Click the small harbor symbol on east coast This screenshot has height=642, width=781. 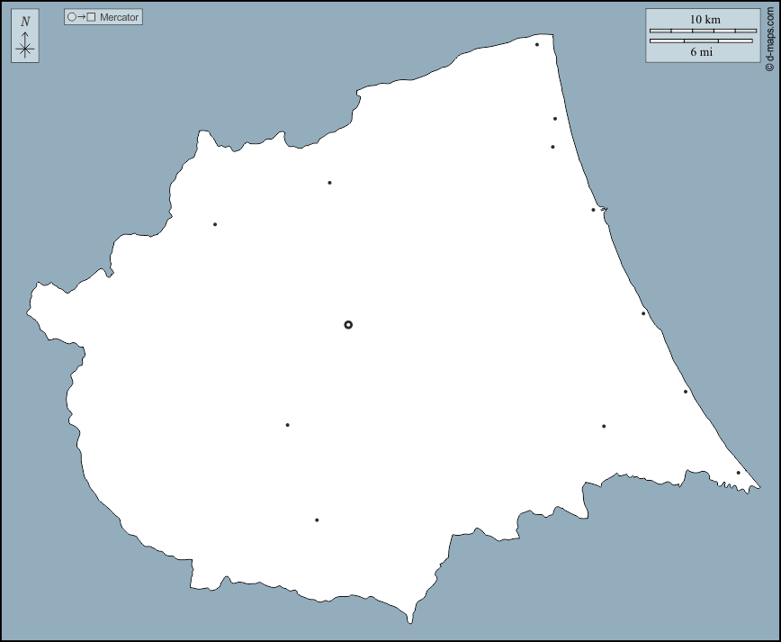click(604, 210)
